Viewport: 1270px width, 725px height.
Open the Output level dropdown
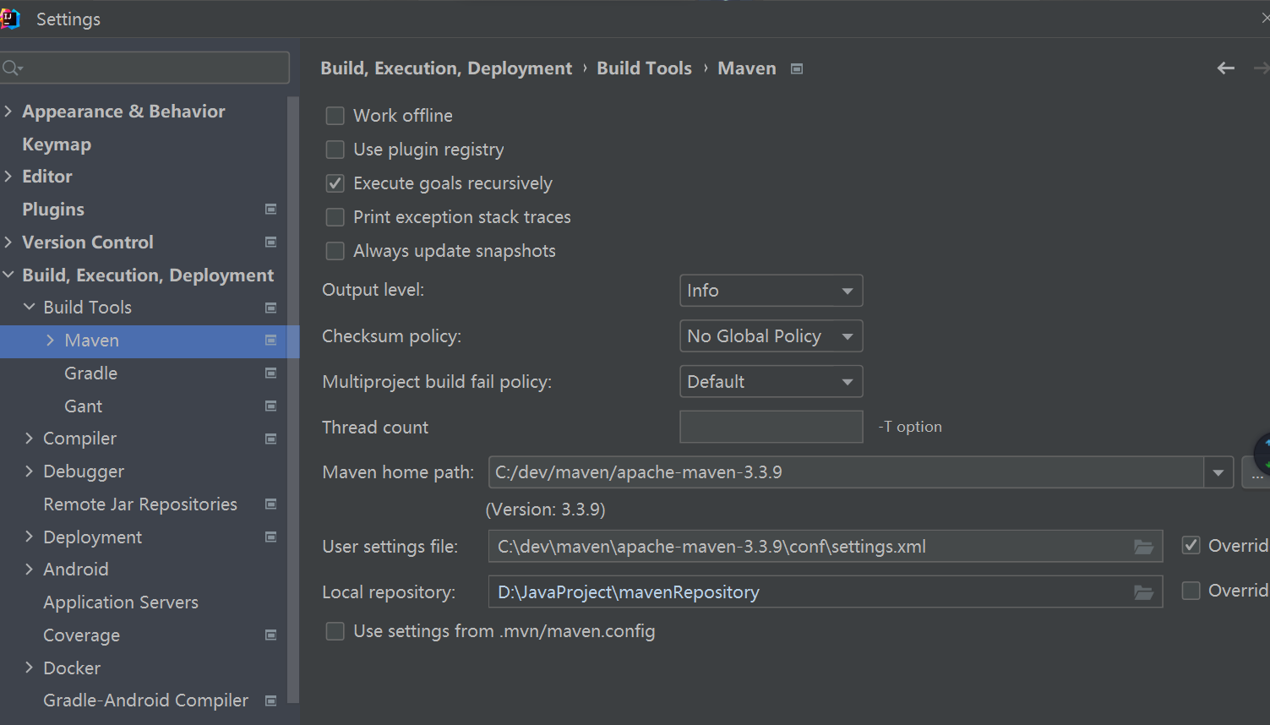771,291
